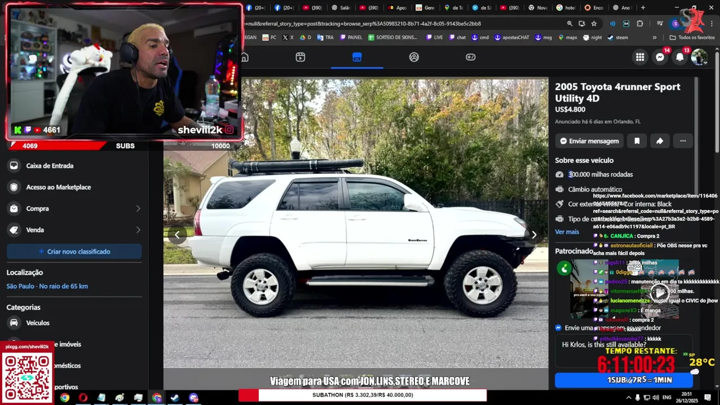Open Facebook Marketplace tab icon

[x=357, y=57]
